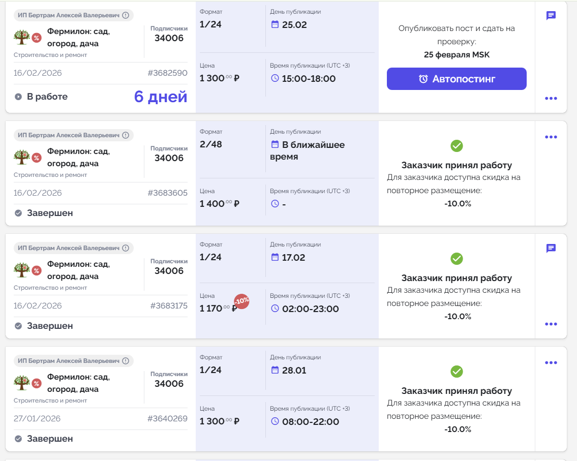The image size is (577, 461).
Task: Click ИП Бертрам advertiser chip in order #3683175
Action: pyautogui.click(x=69, y=248)
